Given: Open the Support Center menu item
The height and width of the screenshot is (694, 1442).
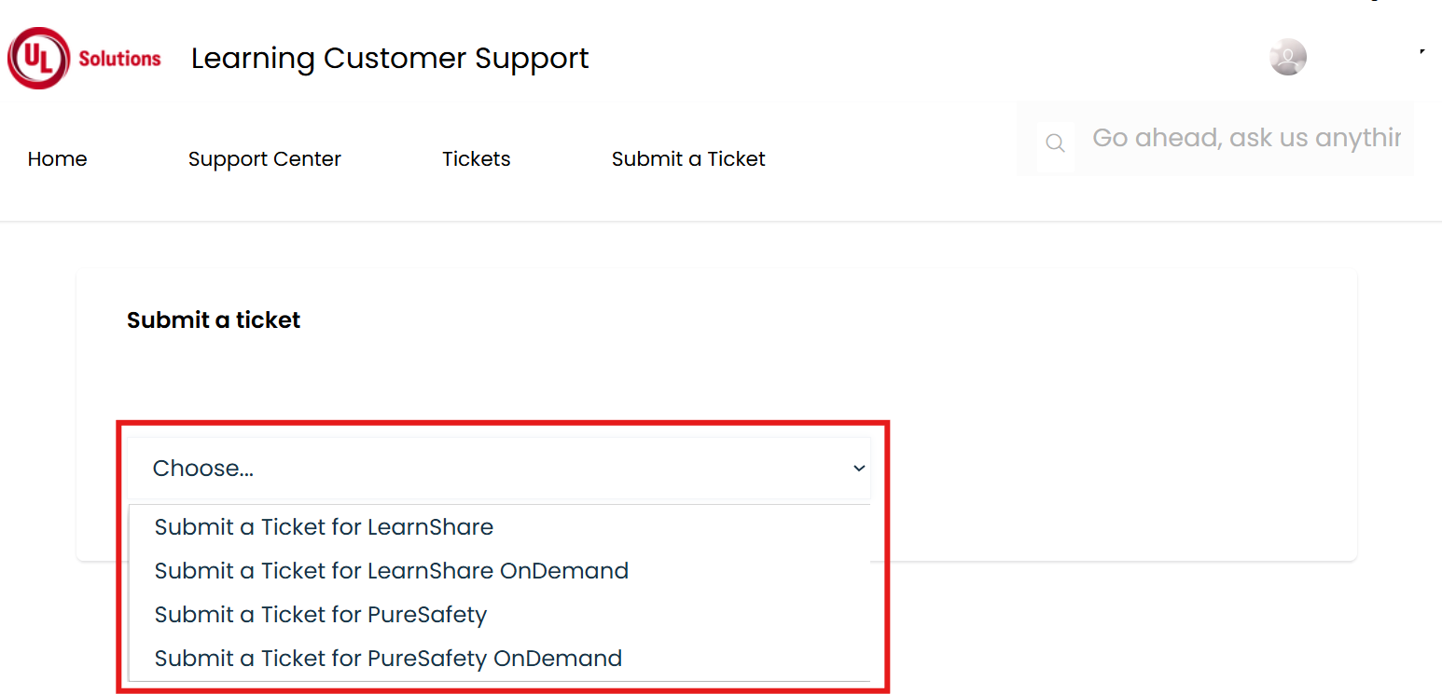Looking at the screenshot, I should (x=265, y=159).
